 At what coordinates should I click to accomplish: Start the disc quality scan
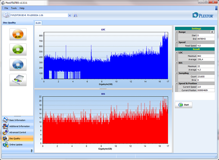[x=183, y=105]
